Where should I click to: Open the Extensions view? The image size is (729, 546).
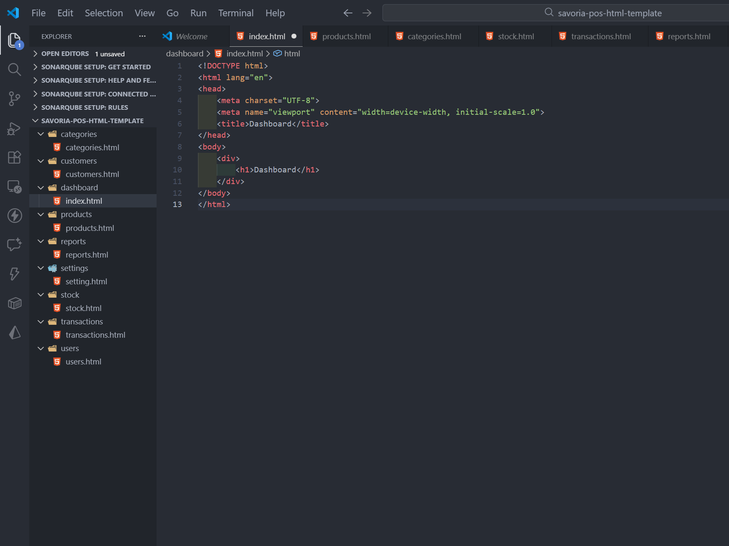(x=15, y=157)
